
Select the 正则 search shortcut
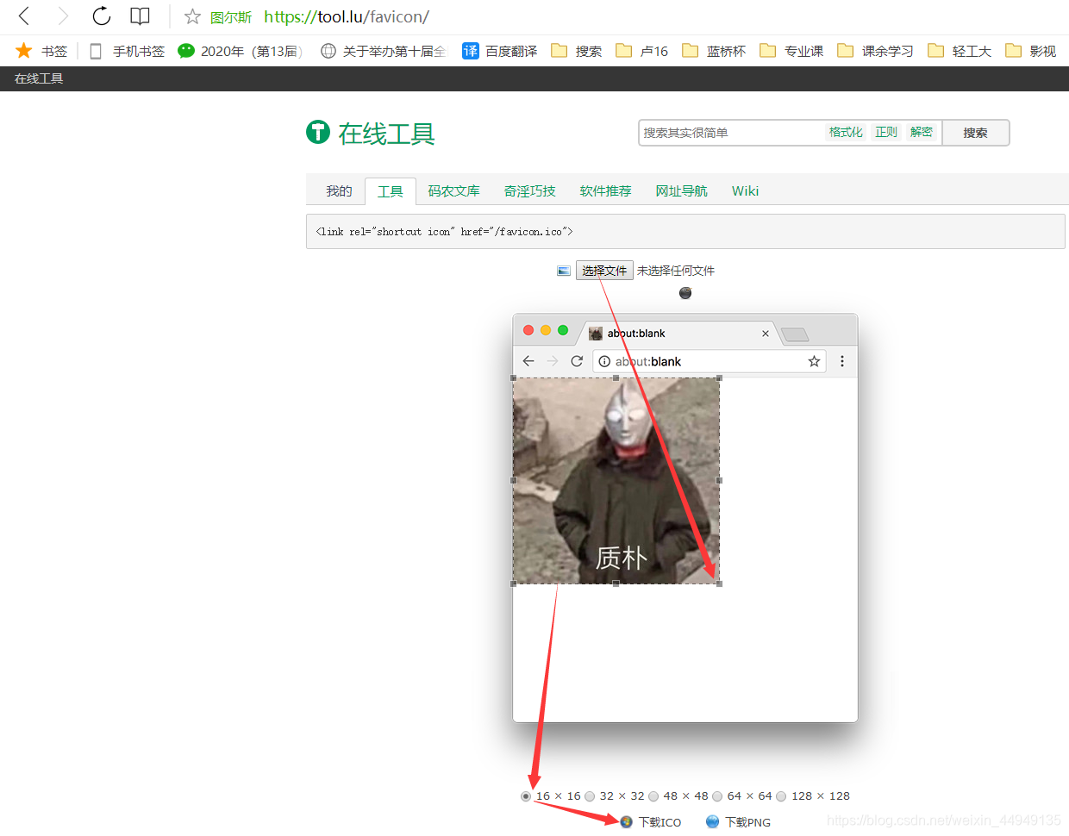pos(886,132)
